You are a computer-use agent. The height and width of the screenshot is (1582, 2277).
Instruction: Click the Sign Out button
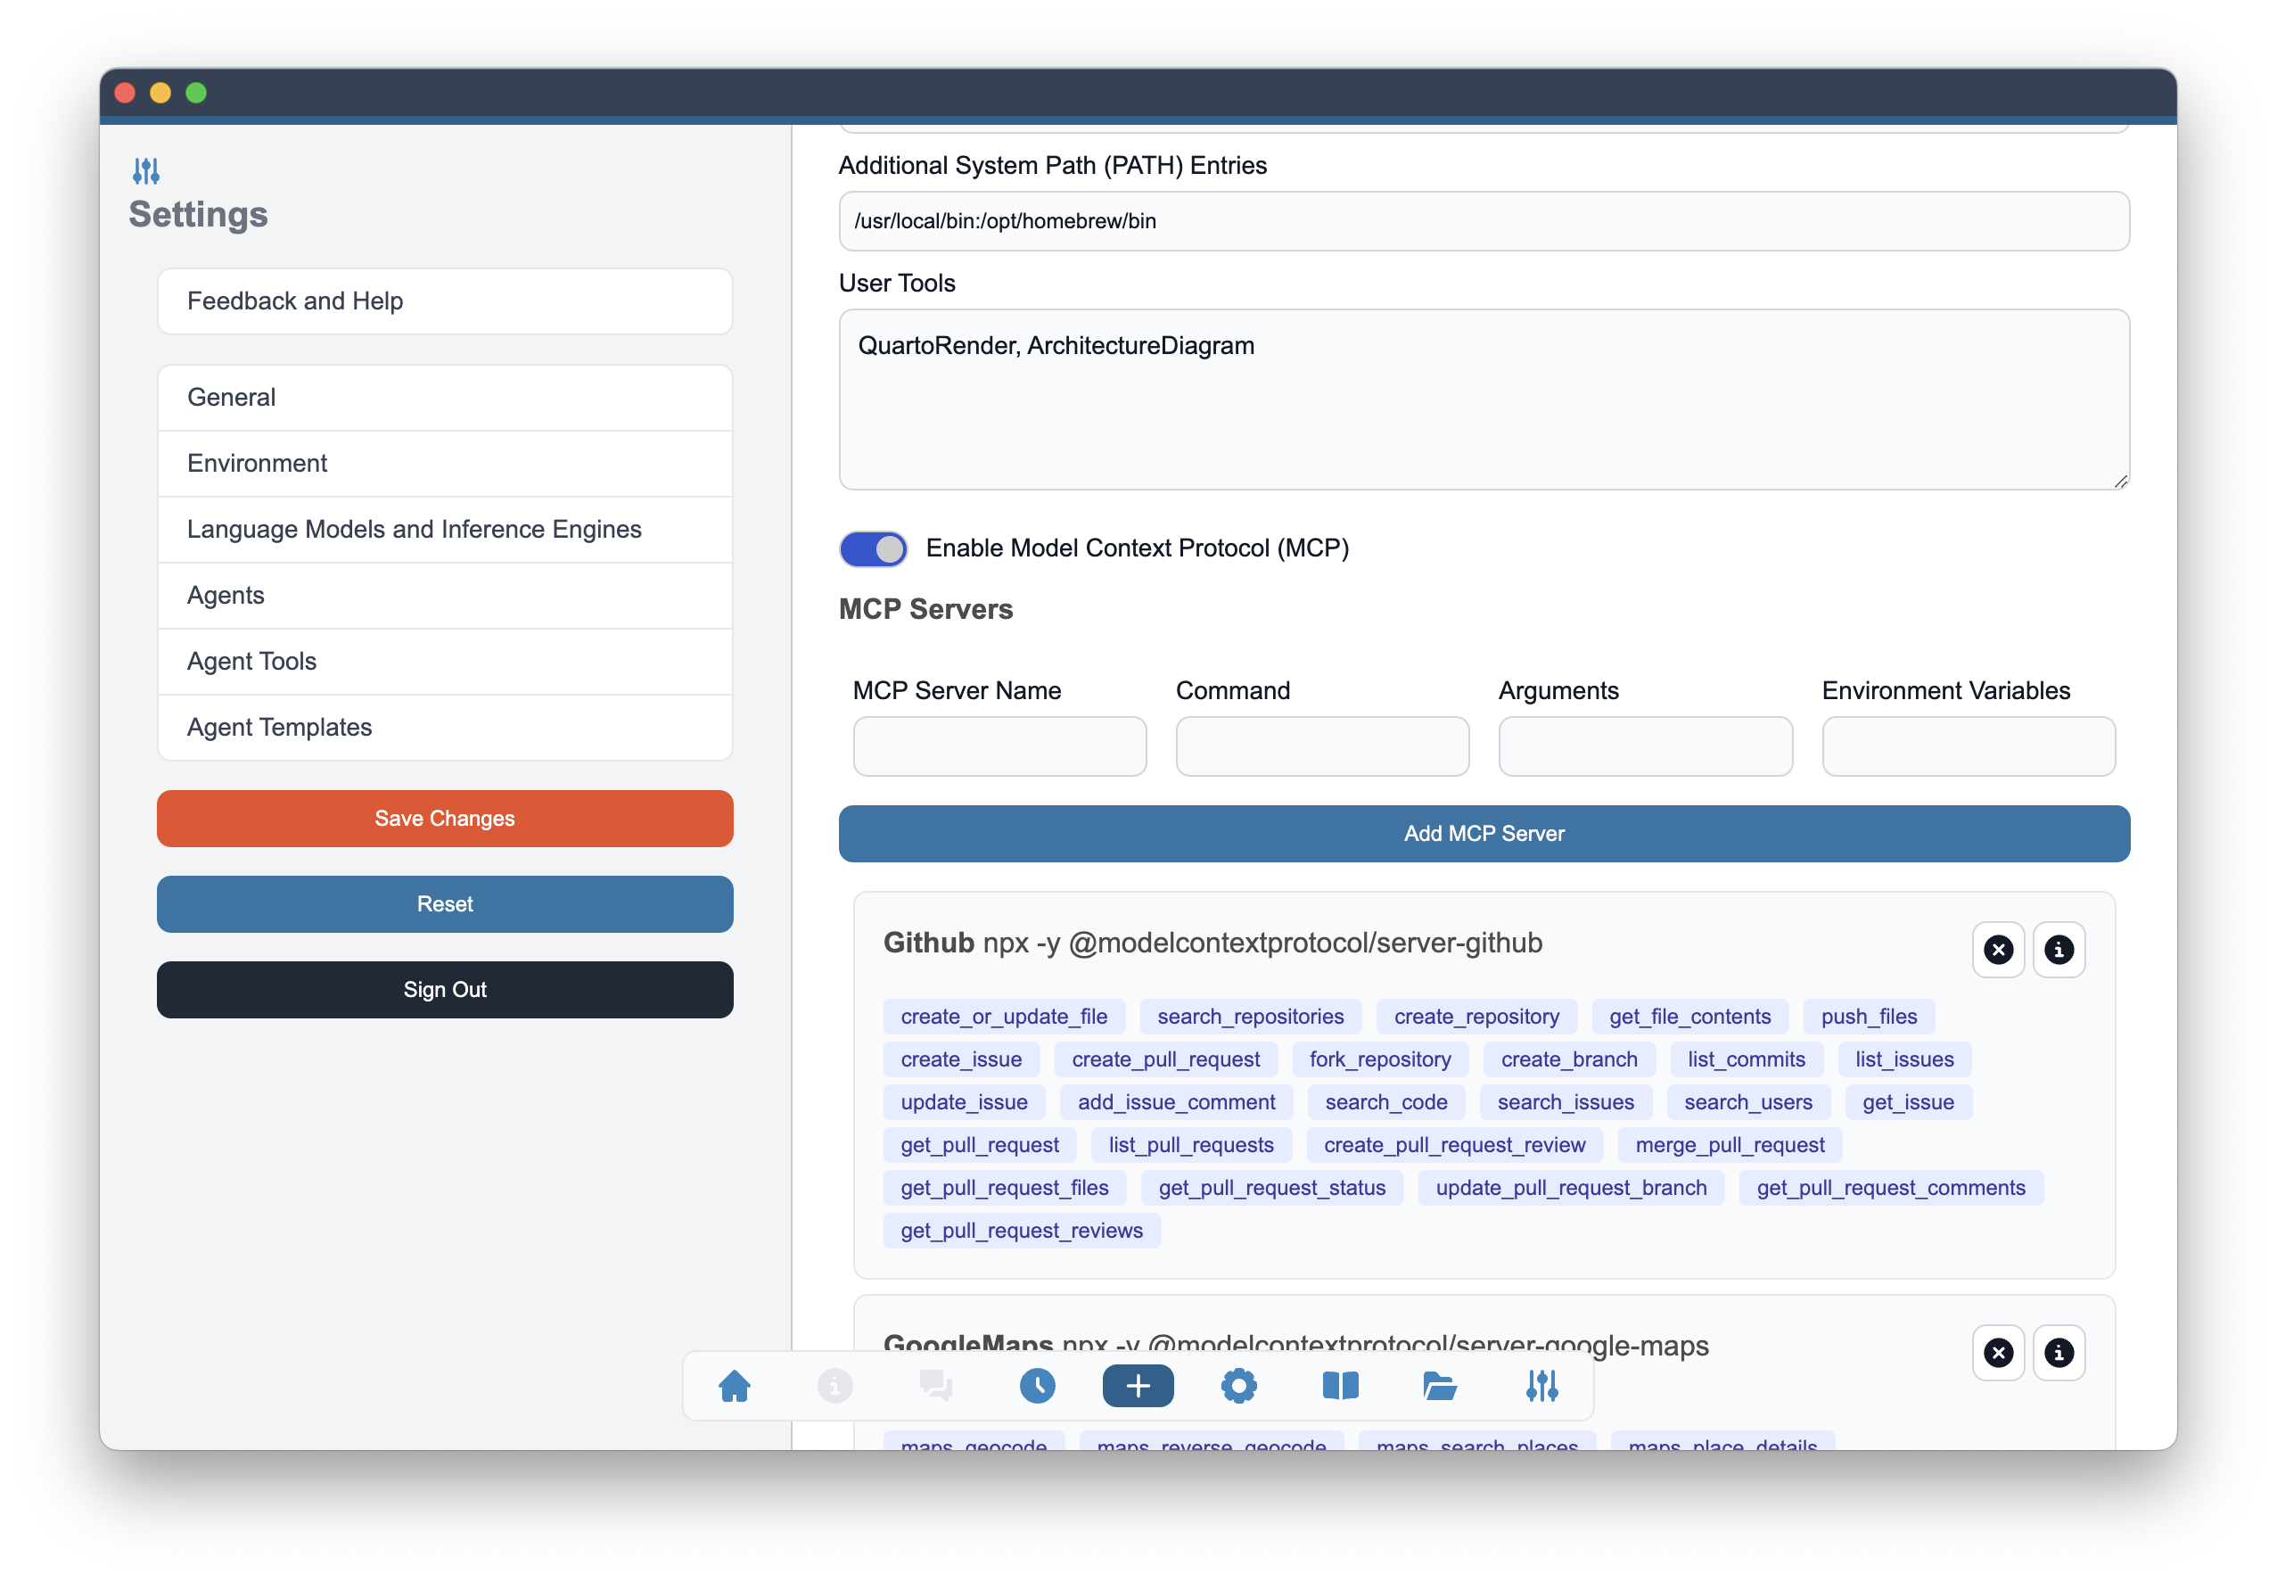pyautogui.click(x=445, y=989)
